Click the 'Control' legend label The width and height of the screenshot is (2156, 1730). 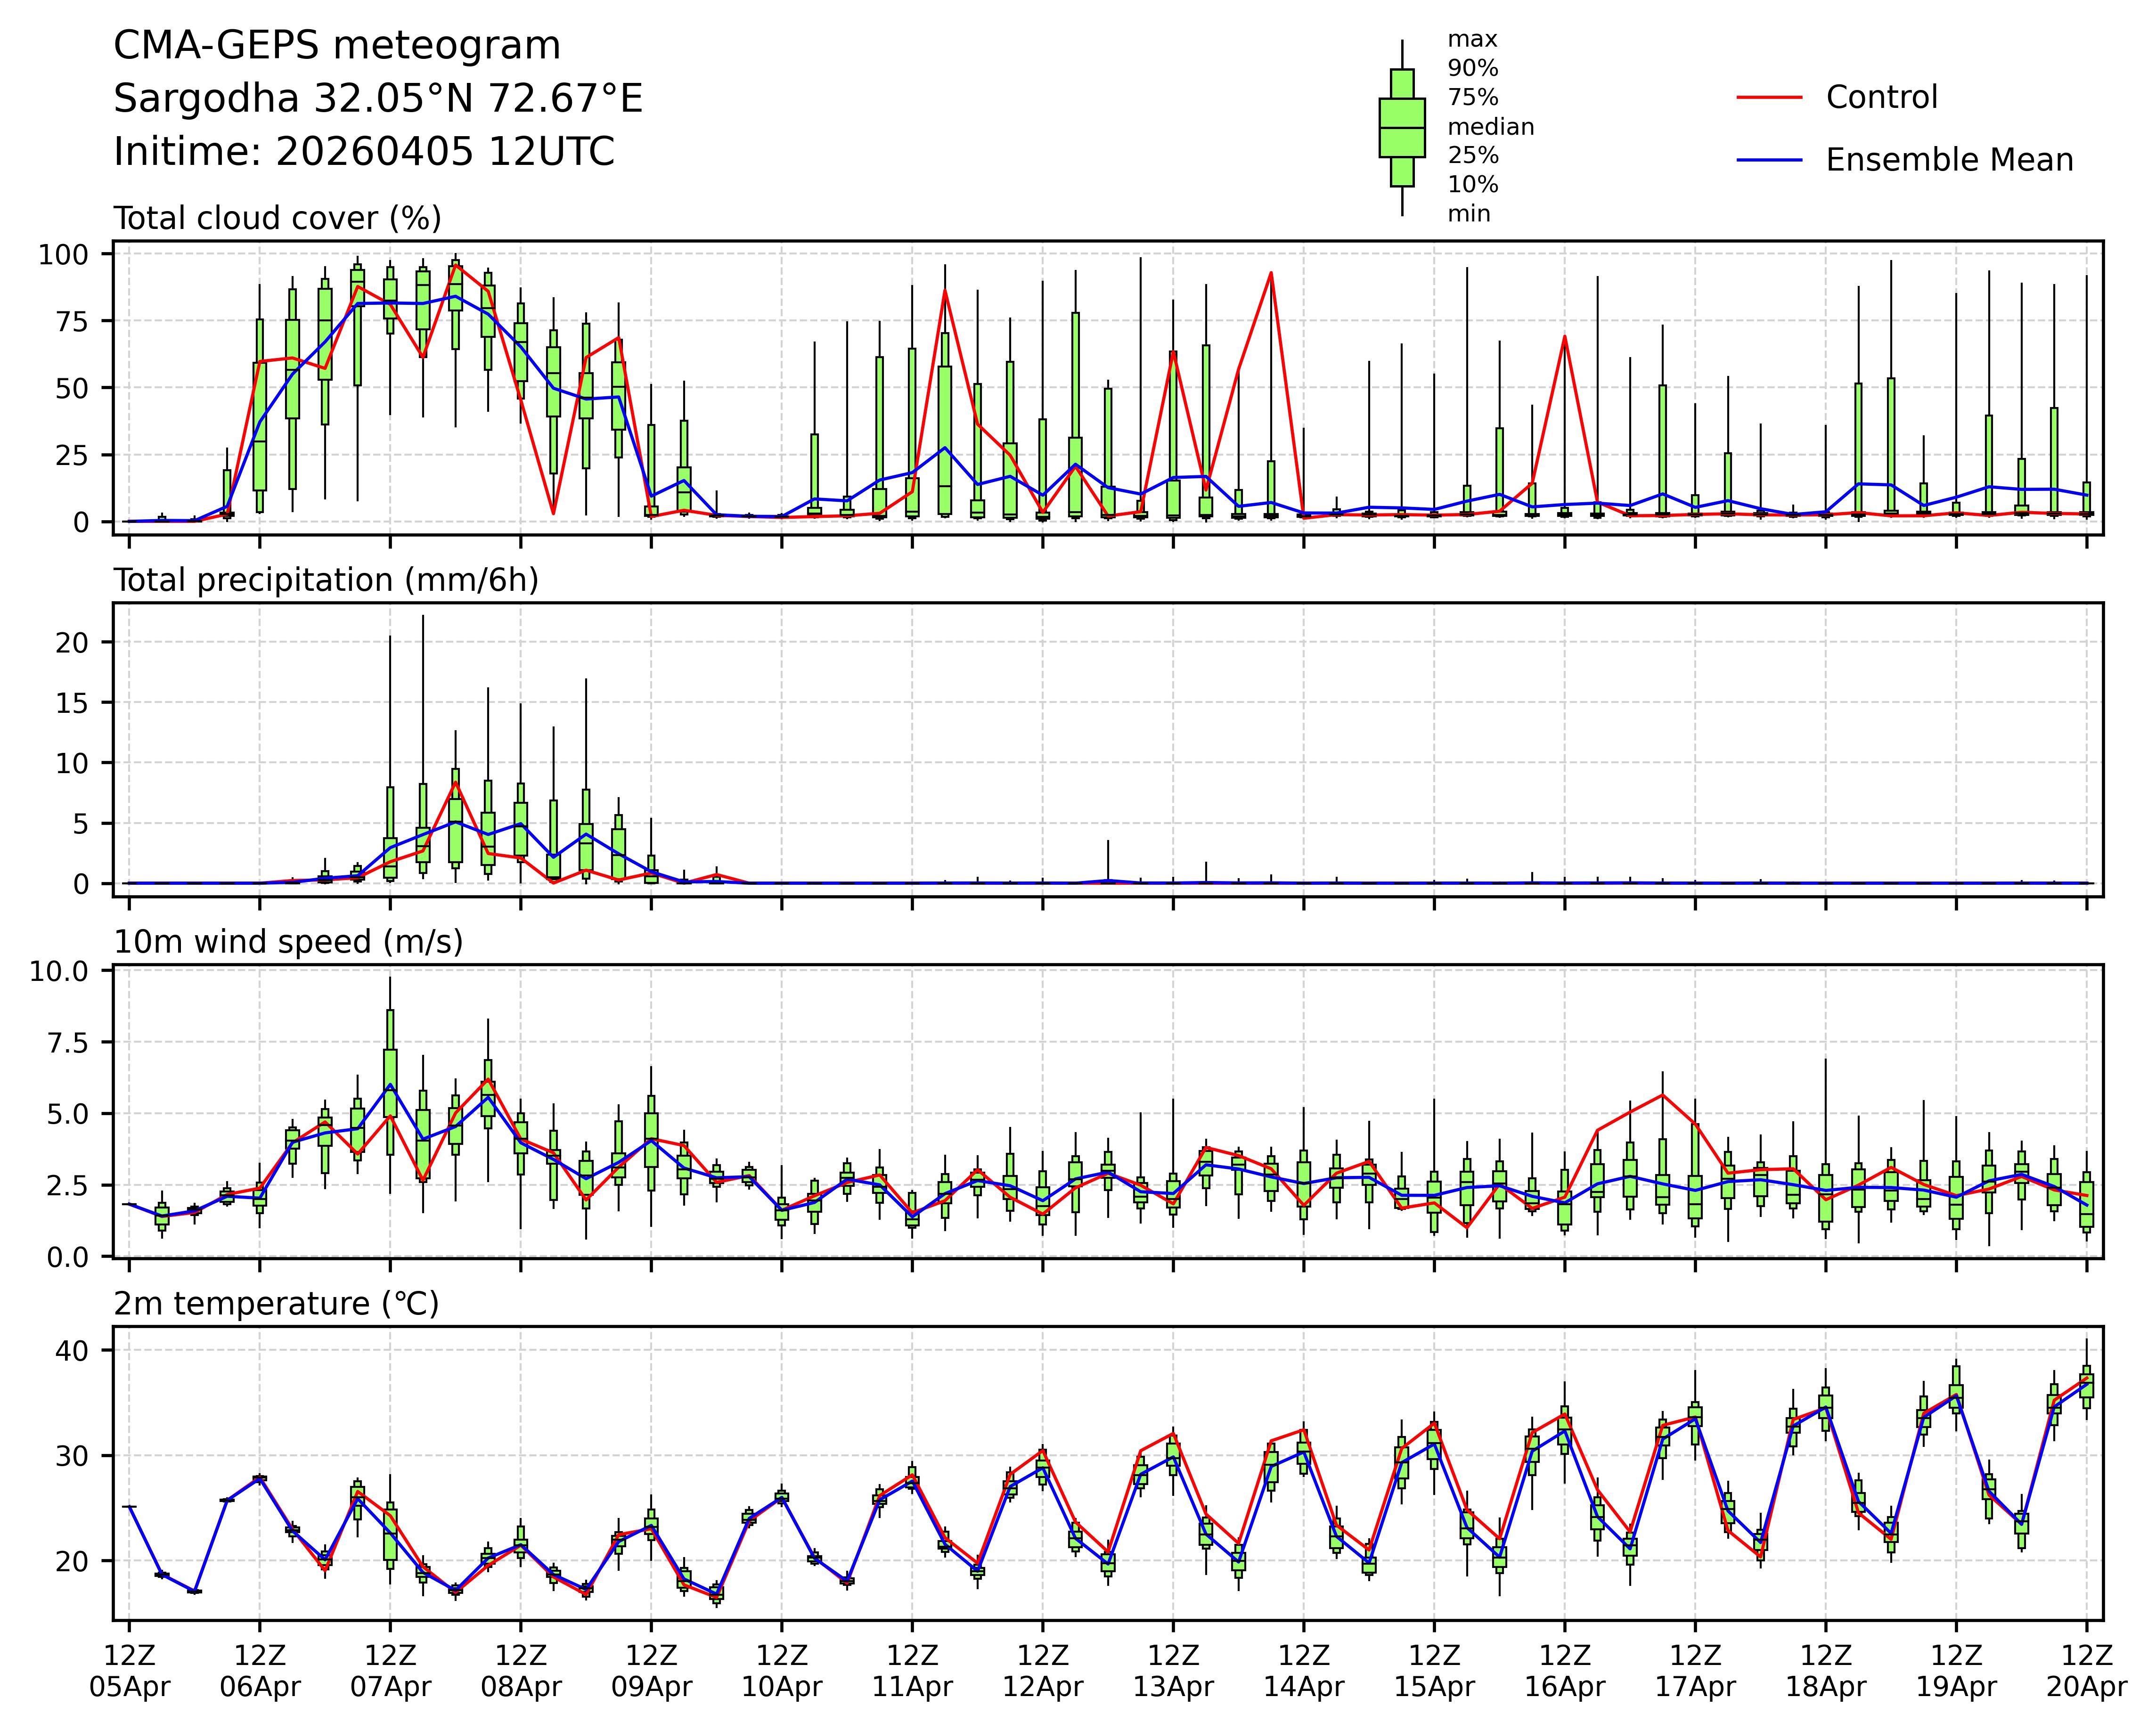coord(1881,98)
